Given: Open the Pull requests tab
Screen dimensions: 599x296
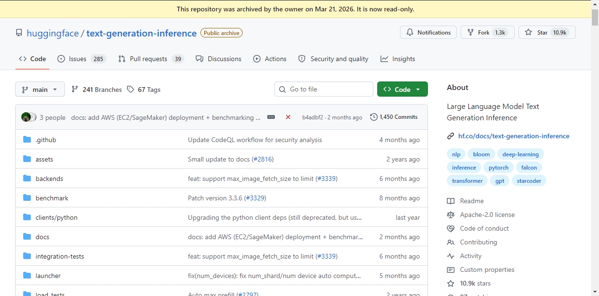Looking at the screenshot, I should 151,59.
